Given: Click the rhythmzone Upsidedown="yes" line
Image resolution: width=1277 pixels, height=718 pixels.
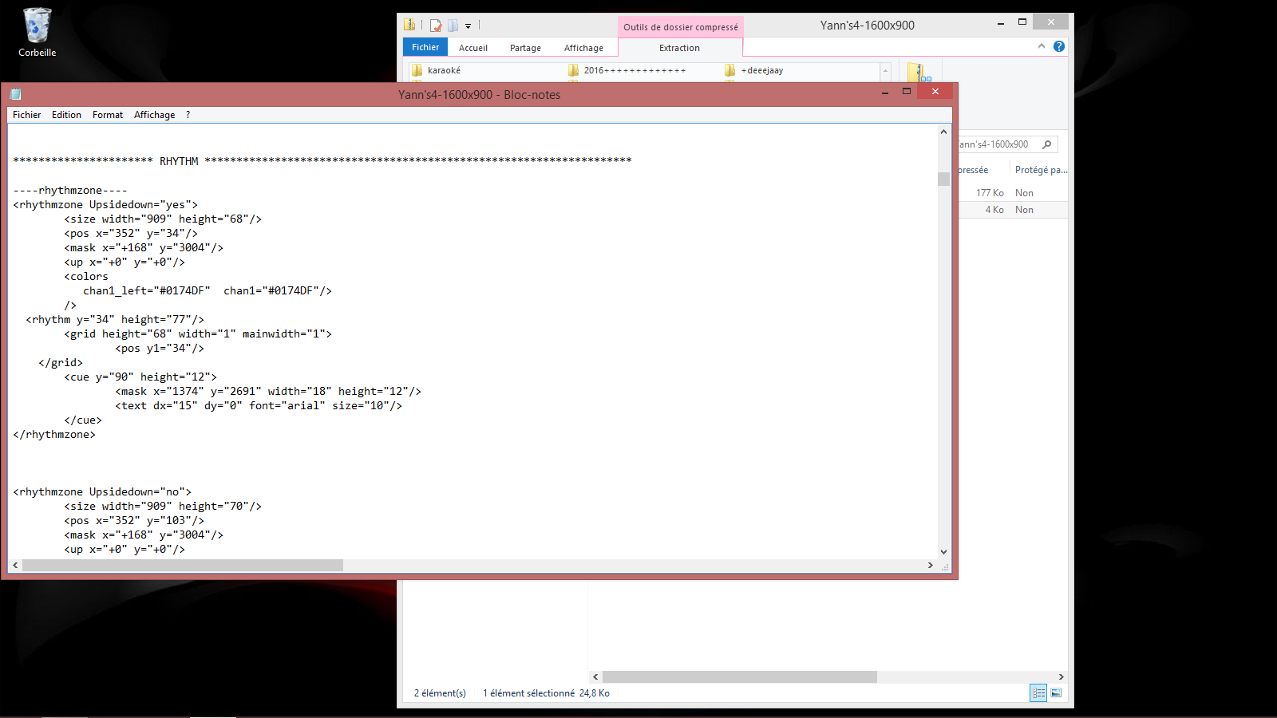Looking at the screenshot, I should pos(105,204).
